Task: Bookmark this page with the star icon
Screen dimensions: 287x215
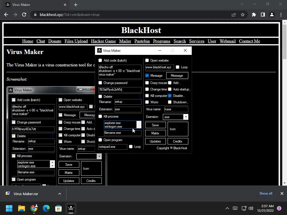Action: point(243,15)
